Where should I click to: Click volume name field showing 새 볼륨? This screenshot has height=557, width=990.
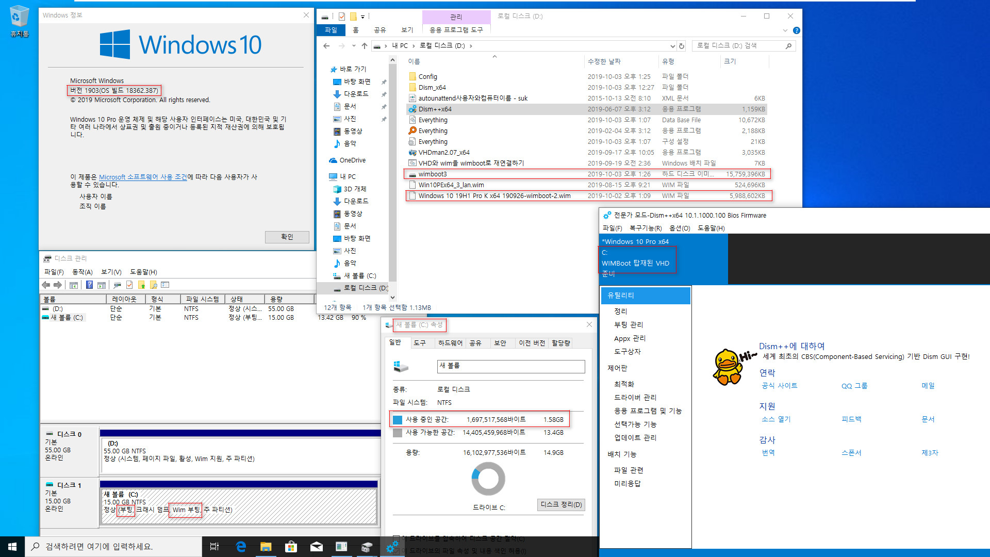click(x=510, y=366)
